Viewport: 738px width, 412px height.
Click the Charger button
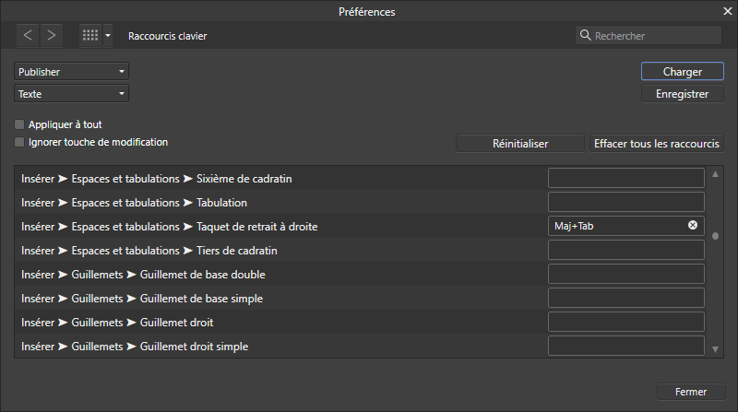pos(683,72)
